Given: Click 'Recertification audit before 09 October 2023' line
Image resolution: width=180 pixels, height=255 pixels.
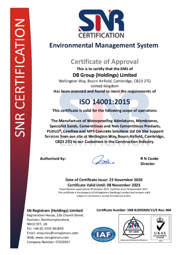Looking at the screenshot, I should [x=104, y=189].
